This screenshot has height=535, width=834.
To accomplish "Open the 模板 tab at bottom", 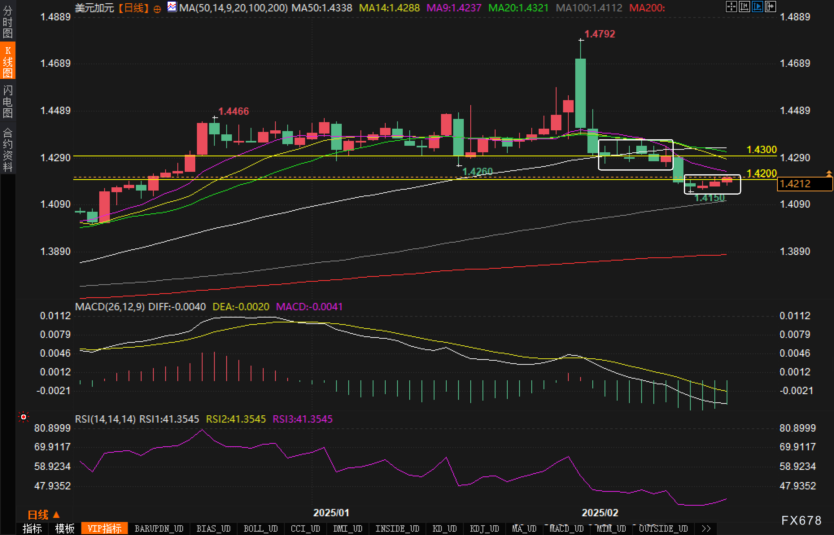I will (65, 528).
